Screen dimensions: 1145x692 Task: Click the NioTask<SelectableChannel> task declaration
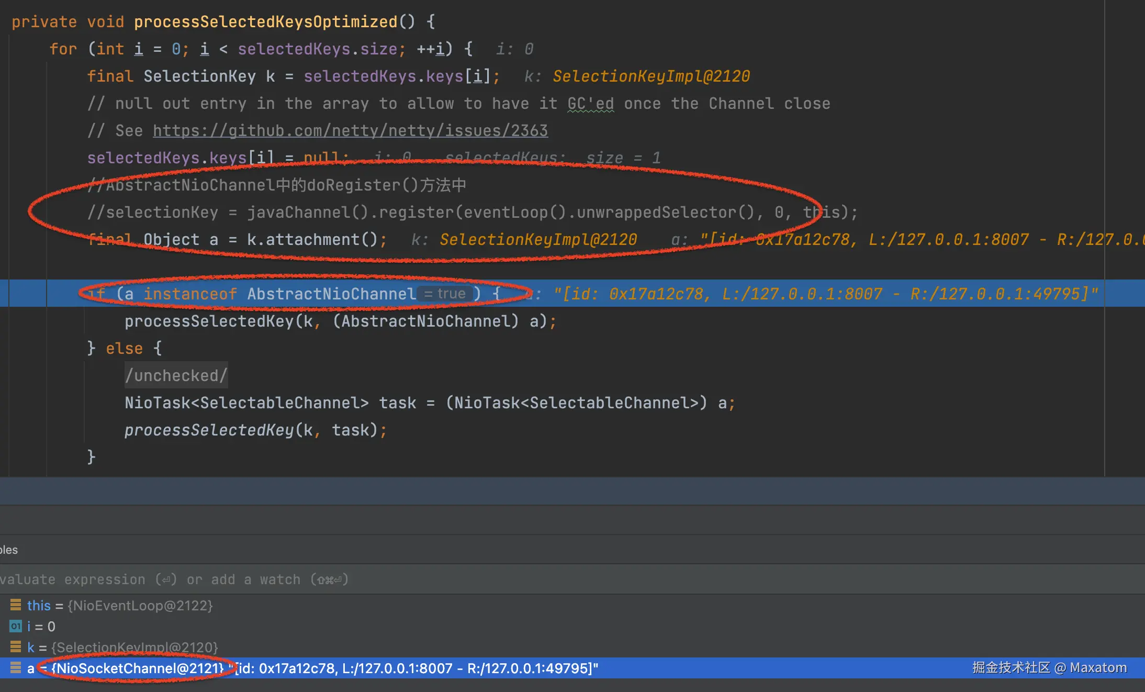click(270, 403)
